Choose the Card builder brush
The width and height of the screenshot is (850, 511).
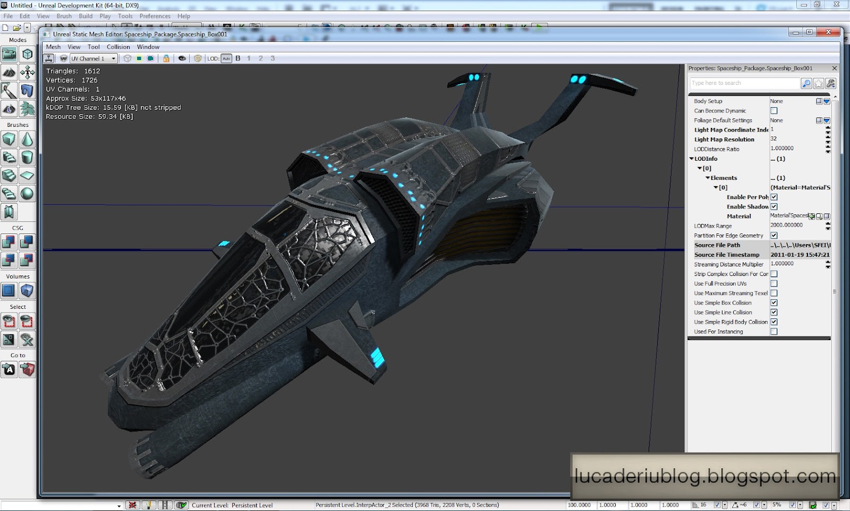[9, 212]
